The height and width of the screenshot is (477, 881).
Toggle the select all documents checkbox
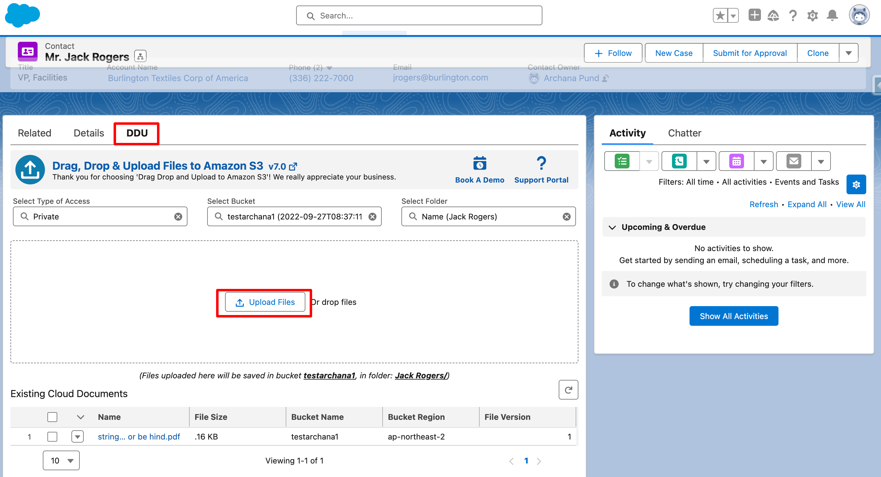[x=52, y=417]
